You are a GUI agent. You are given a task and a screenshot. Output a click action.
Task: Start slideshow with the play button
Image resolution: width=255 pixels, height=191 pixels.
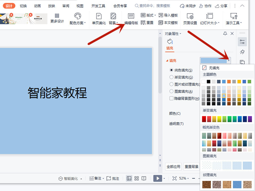coord(158,178)
